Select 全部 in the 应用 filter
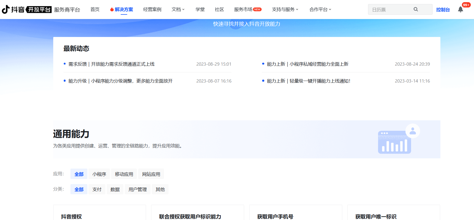Image resolution: width=474 pixels, height=220 pixels. click(x=79, y=174)
